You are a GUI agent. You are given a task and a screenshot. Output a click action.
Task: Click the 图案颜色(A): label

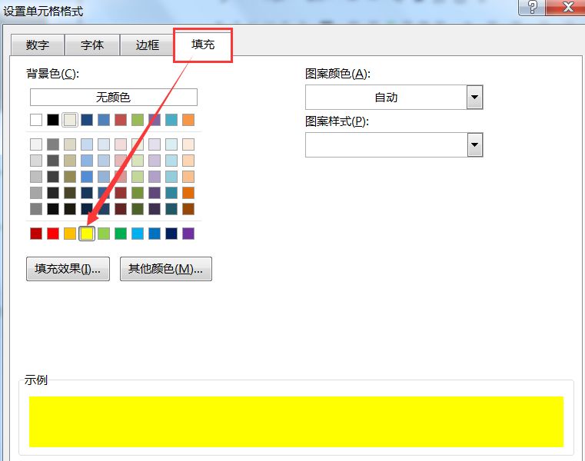[337, 74]
